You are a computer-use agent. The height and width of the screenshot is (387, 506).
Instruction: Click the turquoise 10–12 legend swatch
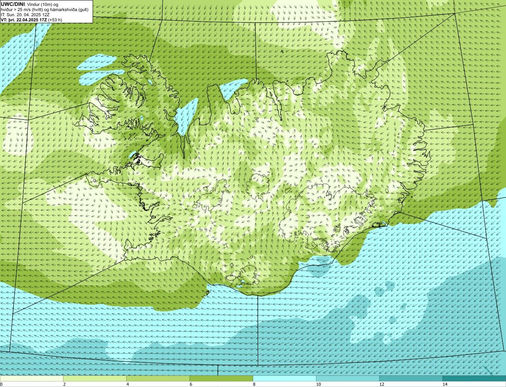(348, 378)
